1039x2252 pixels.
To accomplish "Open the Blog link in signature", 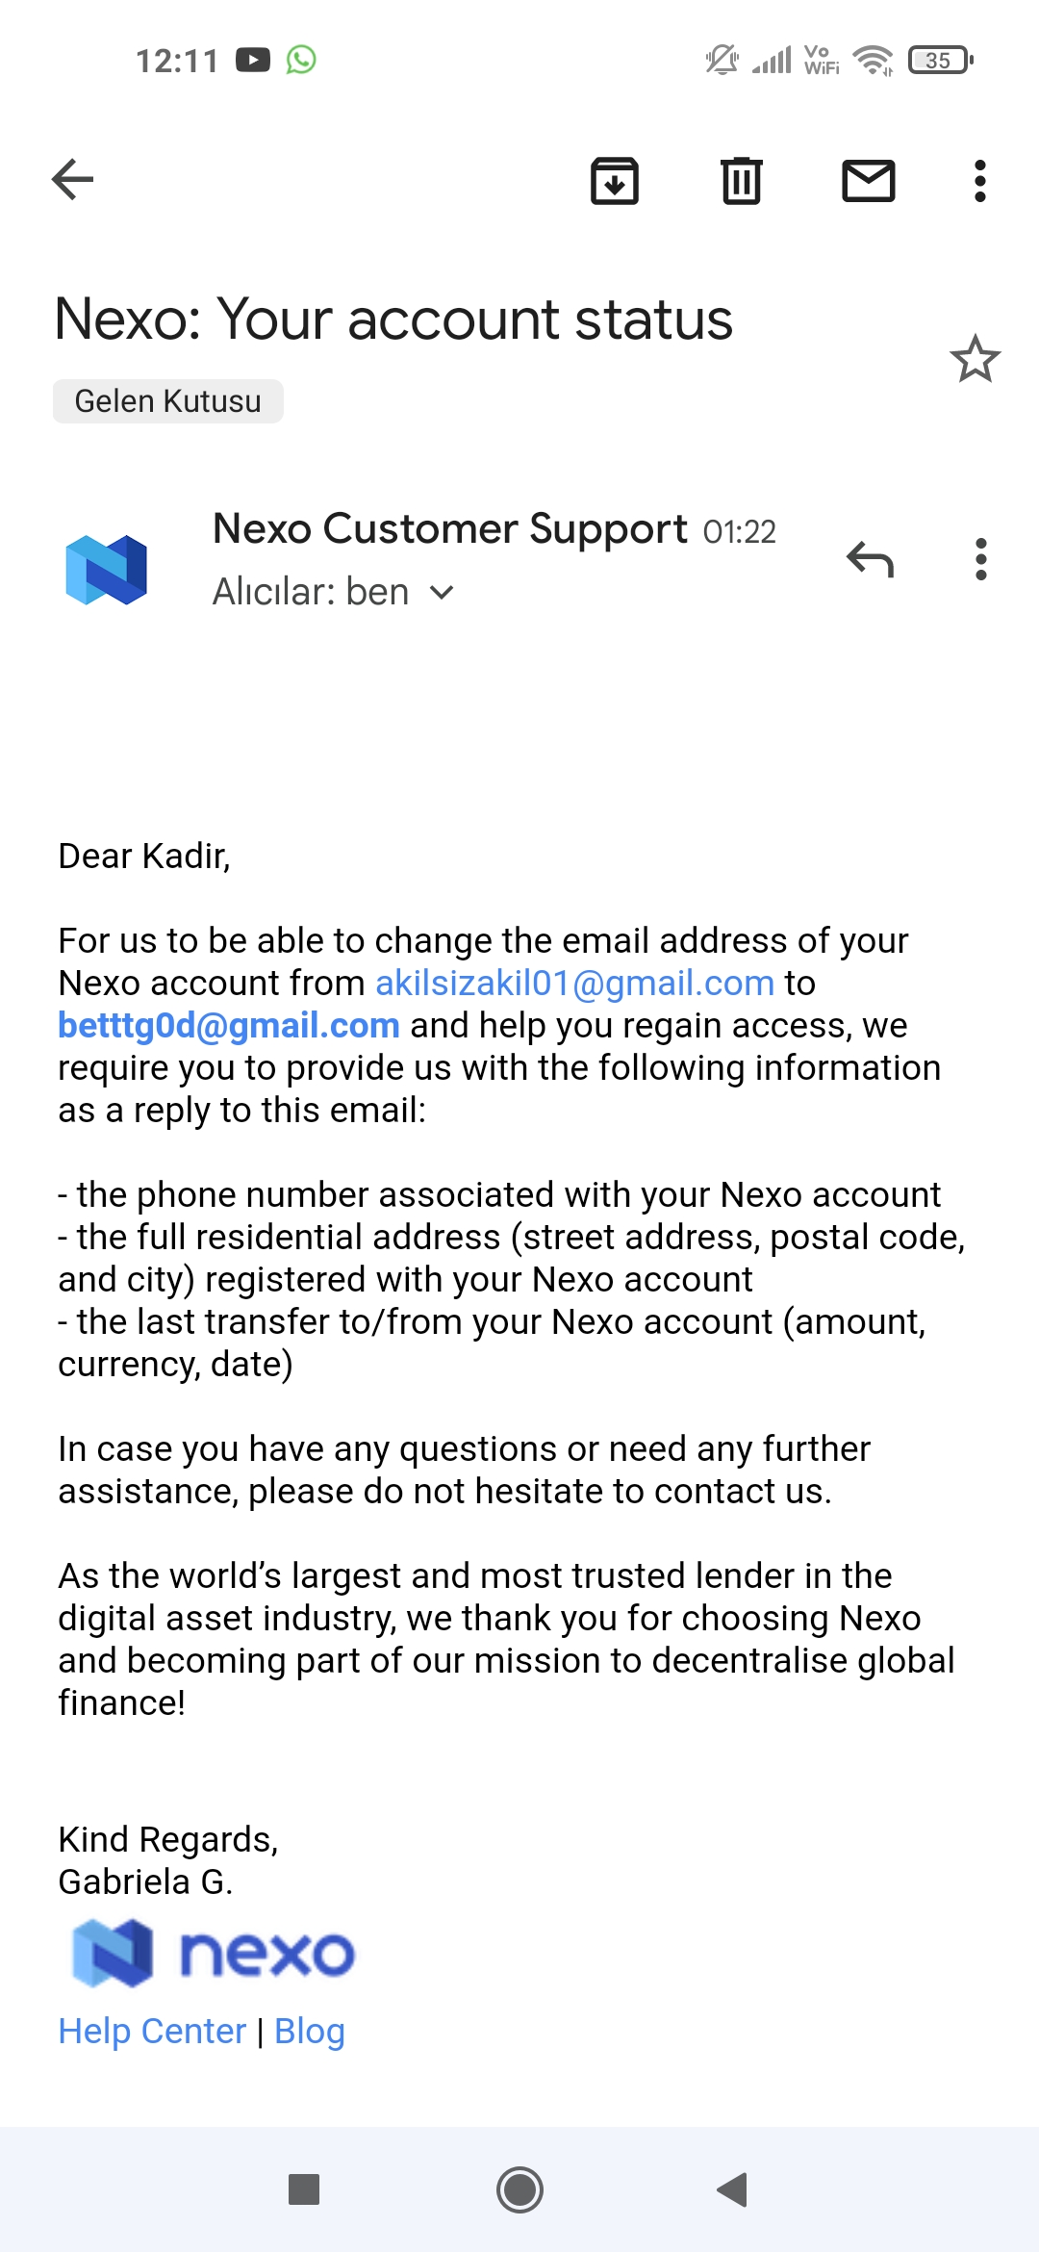I will pos(310,2031).
